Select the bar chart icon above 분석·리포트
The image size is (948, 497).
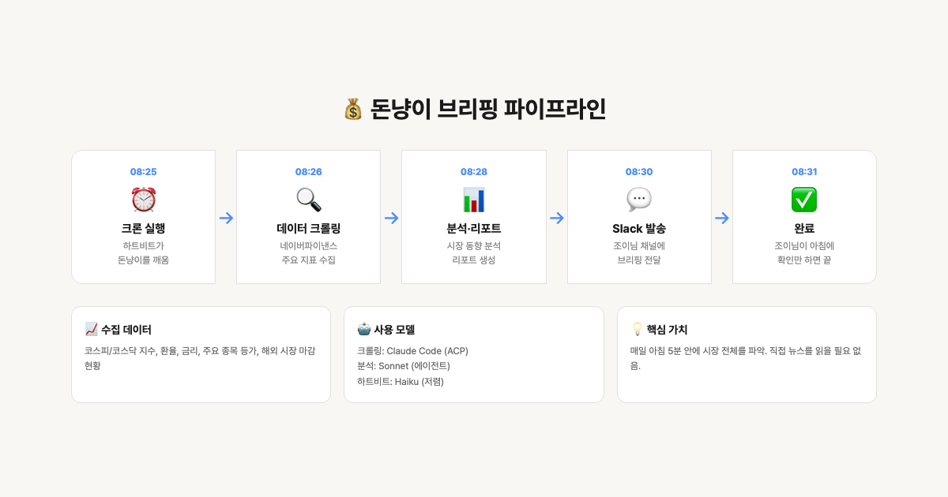(x=473, y=200)
